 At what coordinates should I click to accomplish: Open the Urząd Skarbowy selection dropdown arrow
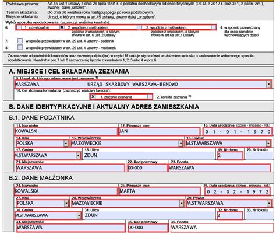tap(268, 84)
